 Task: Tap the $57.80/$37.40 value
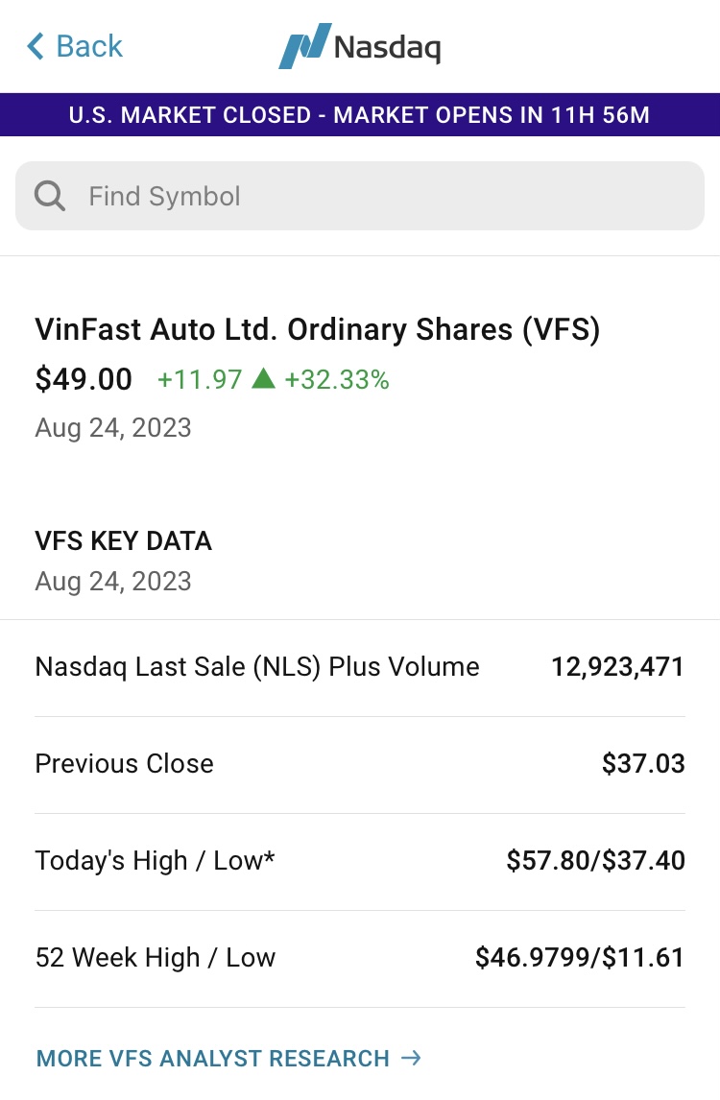click(x=595, y=861)
